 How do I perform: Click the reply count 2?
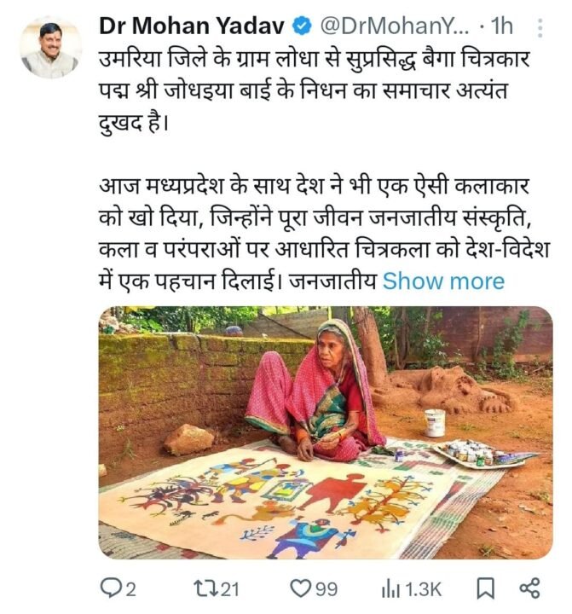(130, 589)
